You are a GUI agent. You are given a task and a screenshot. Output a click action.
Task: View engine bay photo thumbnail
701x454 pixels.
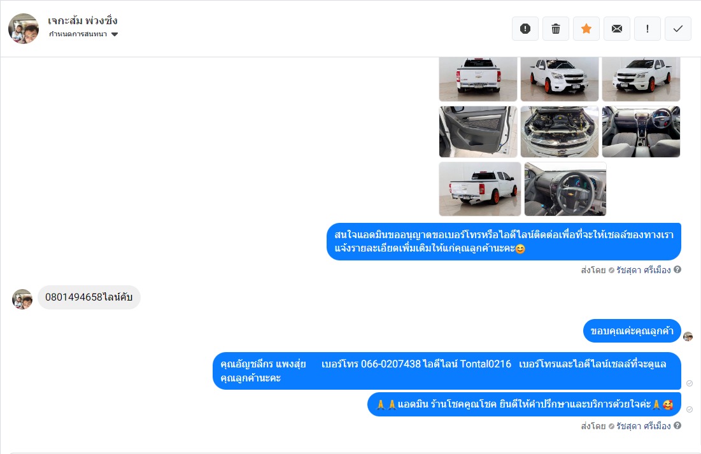coord(559,132)
